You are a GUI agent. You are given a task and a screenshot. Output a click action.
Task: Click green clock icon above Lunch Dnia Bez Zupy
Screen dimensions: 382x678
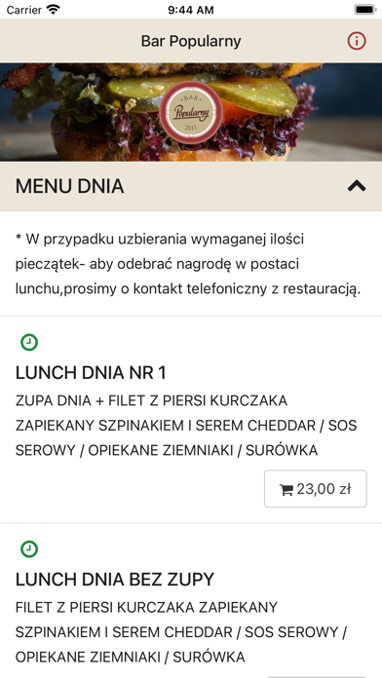[29, 549]
